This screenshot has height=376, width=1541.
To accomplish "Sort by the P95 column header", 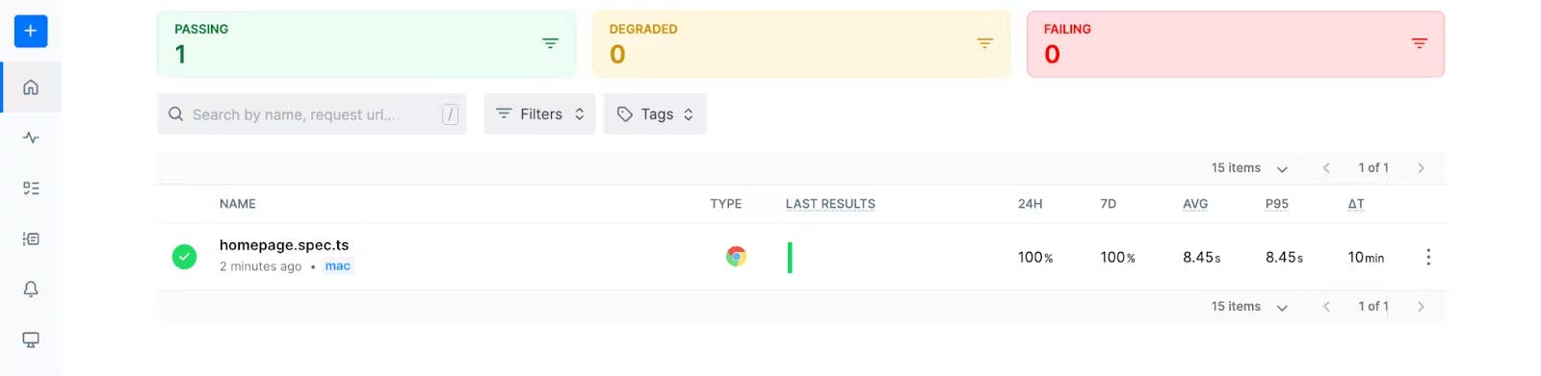I will (x=1277, y=204).
